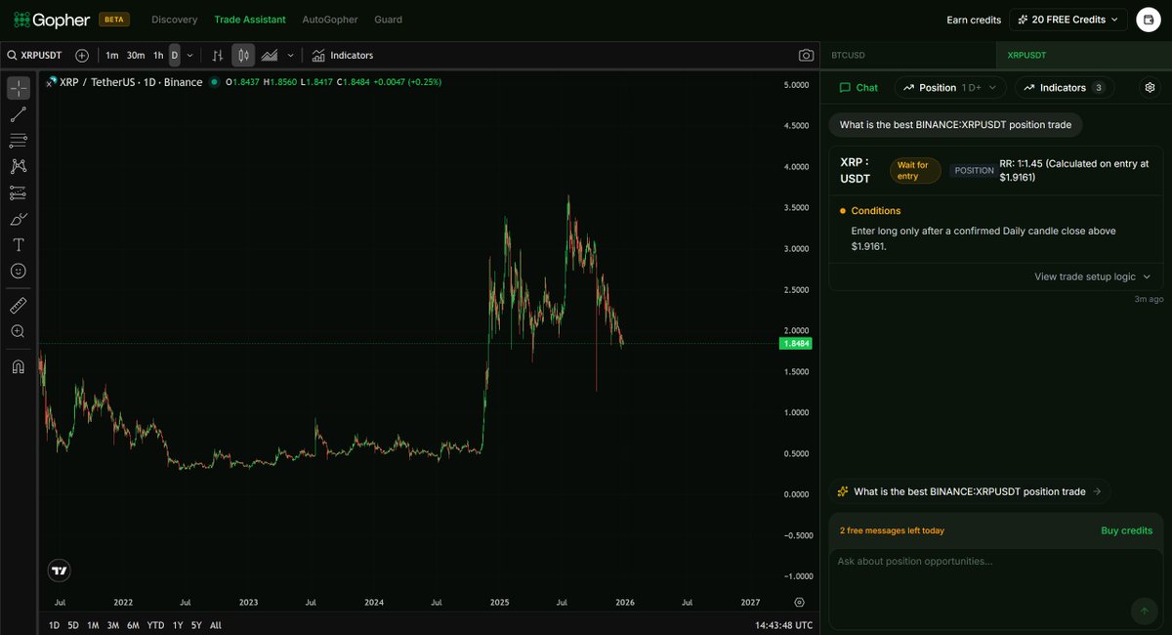This screenshot has height=635, width=1172.
Task: Set chart range to 3M
Action: [113, 625]
